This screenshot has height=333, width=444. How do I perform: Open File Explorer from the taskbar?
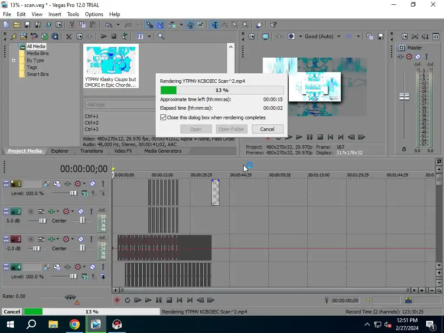53,324
